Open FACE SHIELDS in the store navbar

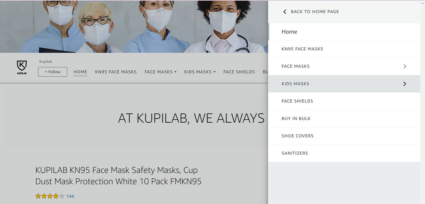click(239, 72)
